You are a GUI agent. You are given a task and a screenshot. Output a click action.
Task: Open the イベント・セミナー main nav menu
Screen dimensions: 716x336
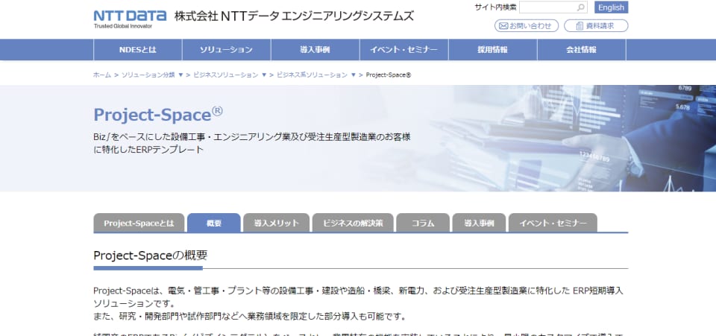[x=404, y=50]
